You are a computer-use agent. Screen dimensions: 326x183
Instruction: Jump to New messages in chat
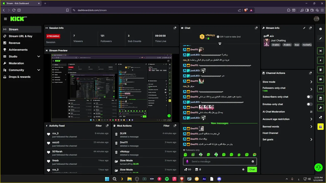pyautogui.click(x=220, y=123)
